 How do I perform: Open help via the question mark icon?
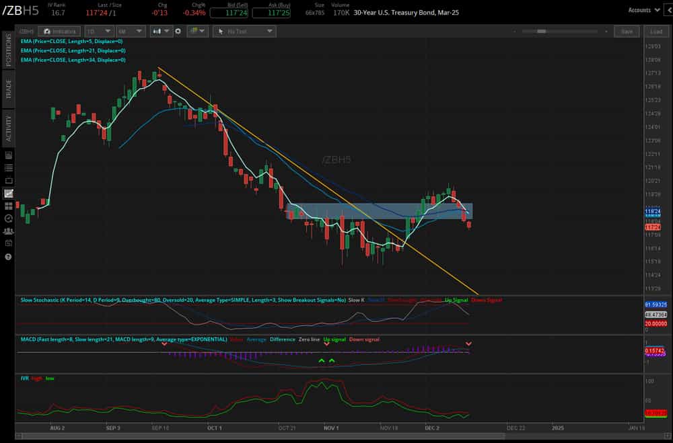click(7, 257)
